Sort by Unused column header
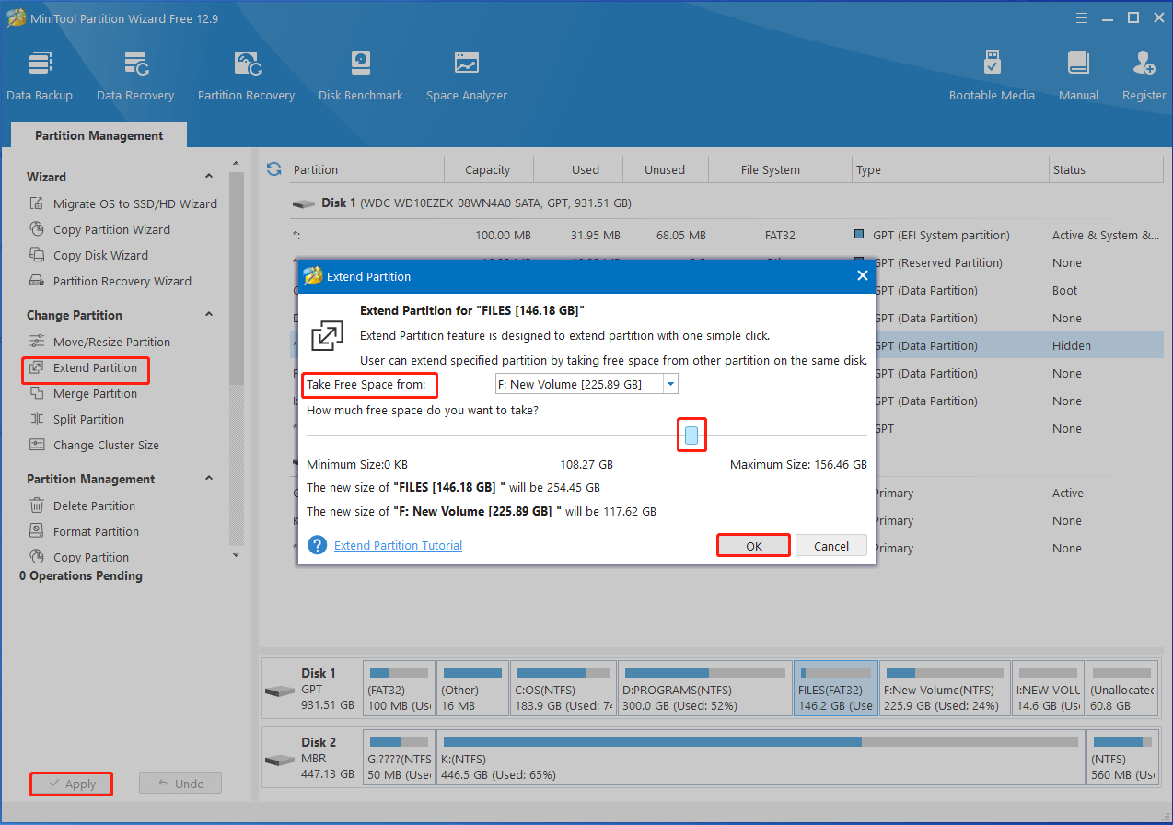This screenshot has height=825, width=1173. point(665,169)
